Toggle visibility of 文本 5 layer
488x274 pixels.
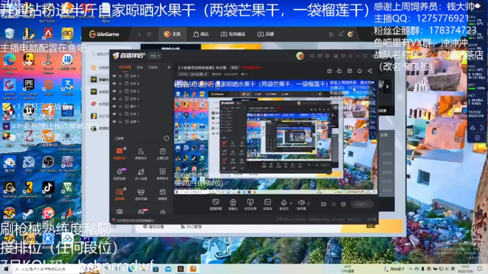pos(114,76)
